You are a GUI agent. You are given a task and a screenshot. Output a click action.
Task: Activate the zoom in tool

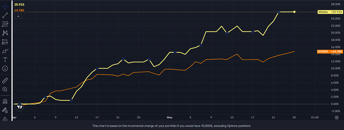pos(5,89)
